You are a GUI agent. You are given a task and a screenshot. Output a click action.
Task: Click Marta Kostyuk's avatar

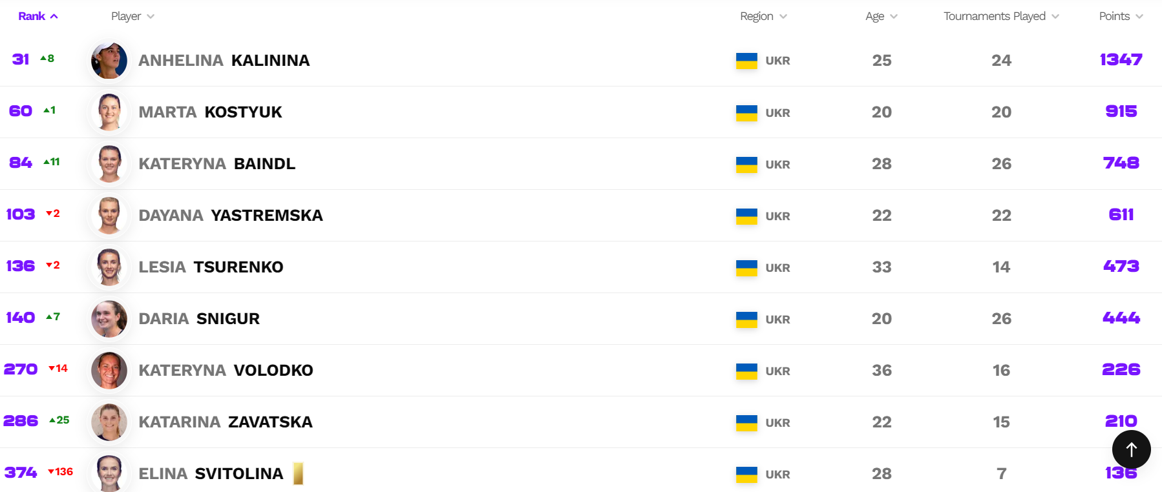pos(109,112)
